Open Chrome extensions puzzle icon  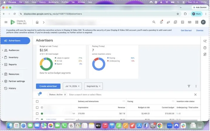(185, 14)
